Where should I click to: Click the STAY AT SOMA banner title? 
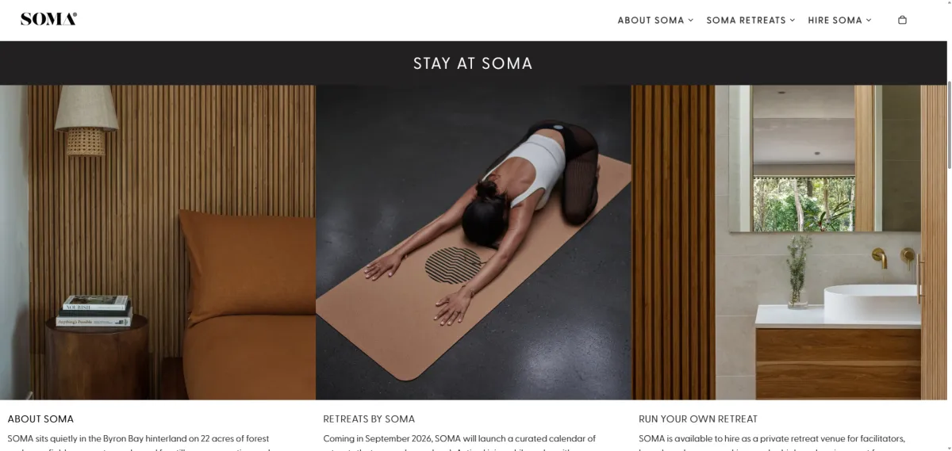(x=473, y=63)
